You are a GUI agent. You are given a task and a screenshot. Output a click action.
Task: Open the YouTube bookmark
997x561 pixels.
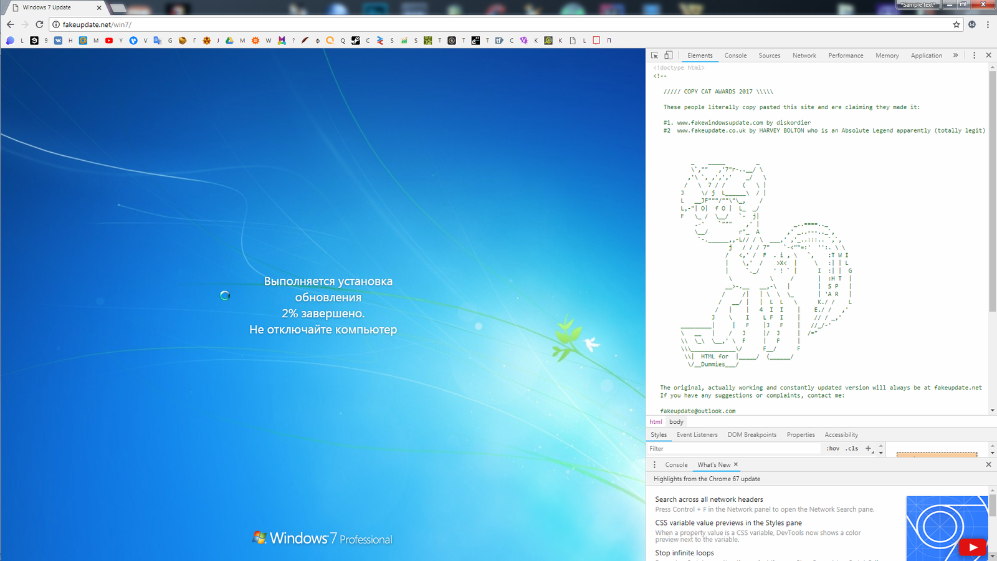pos(109,41)
